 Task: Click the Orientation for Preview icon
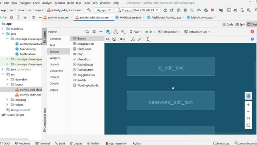point(115,31)
